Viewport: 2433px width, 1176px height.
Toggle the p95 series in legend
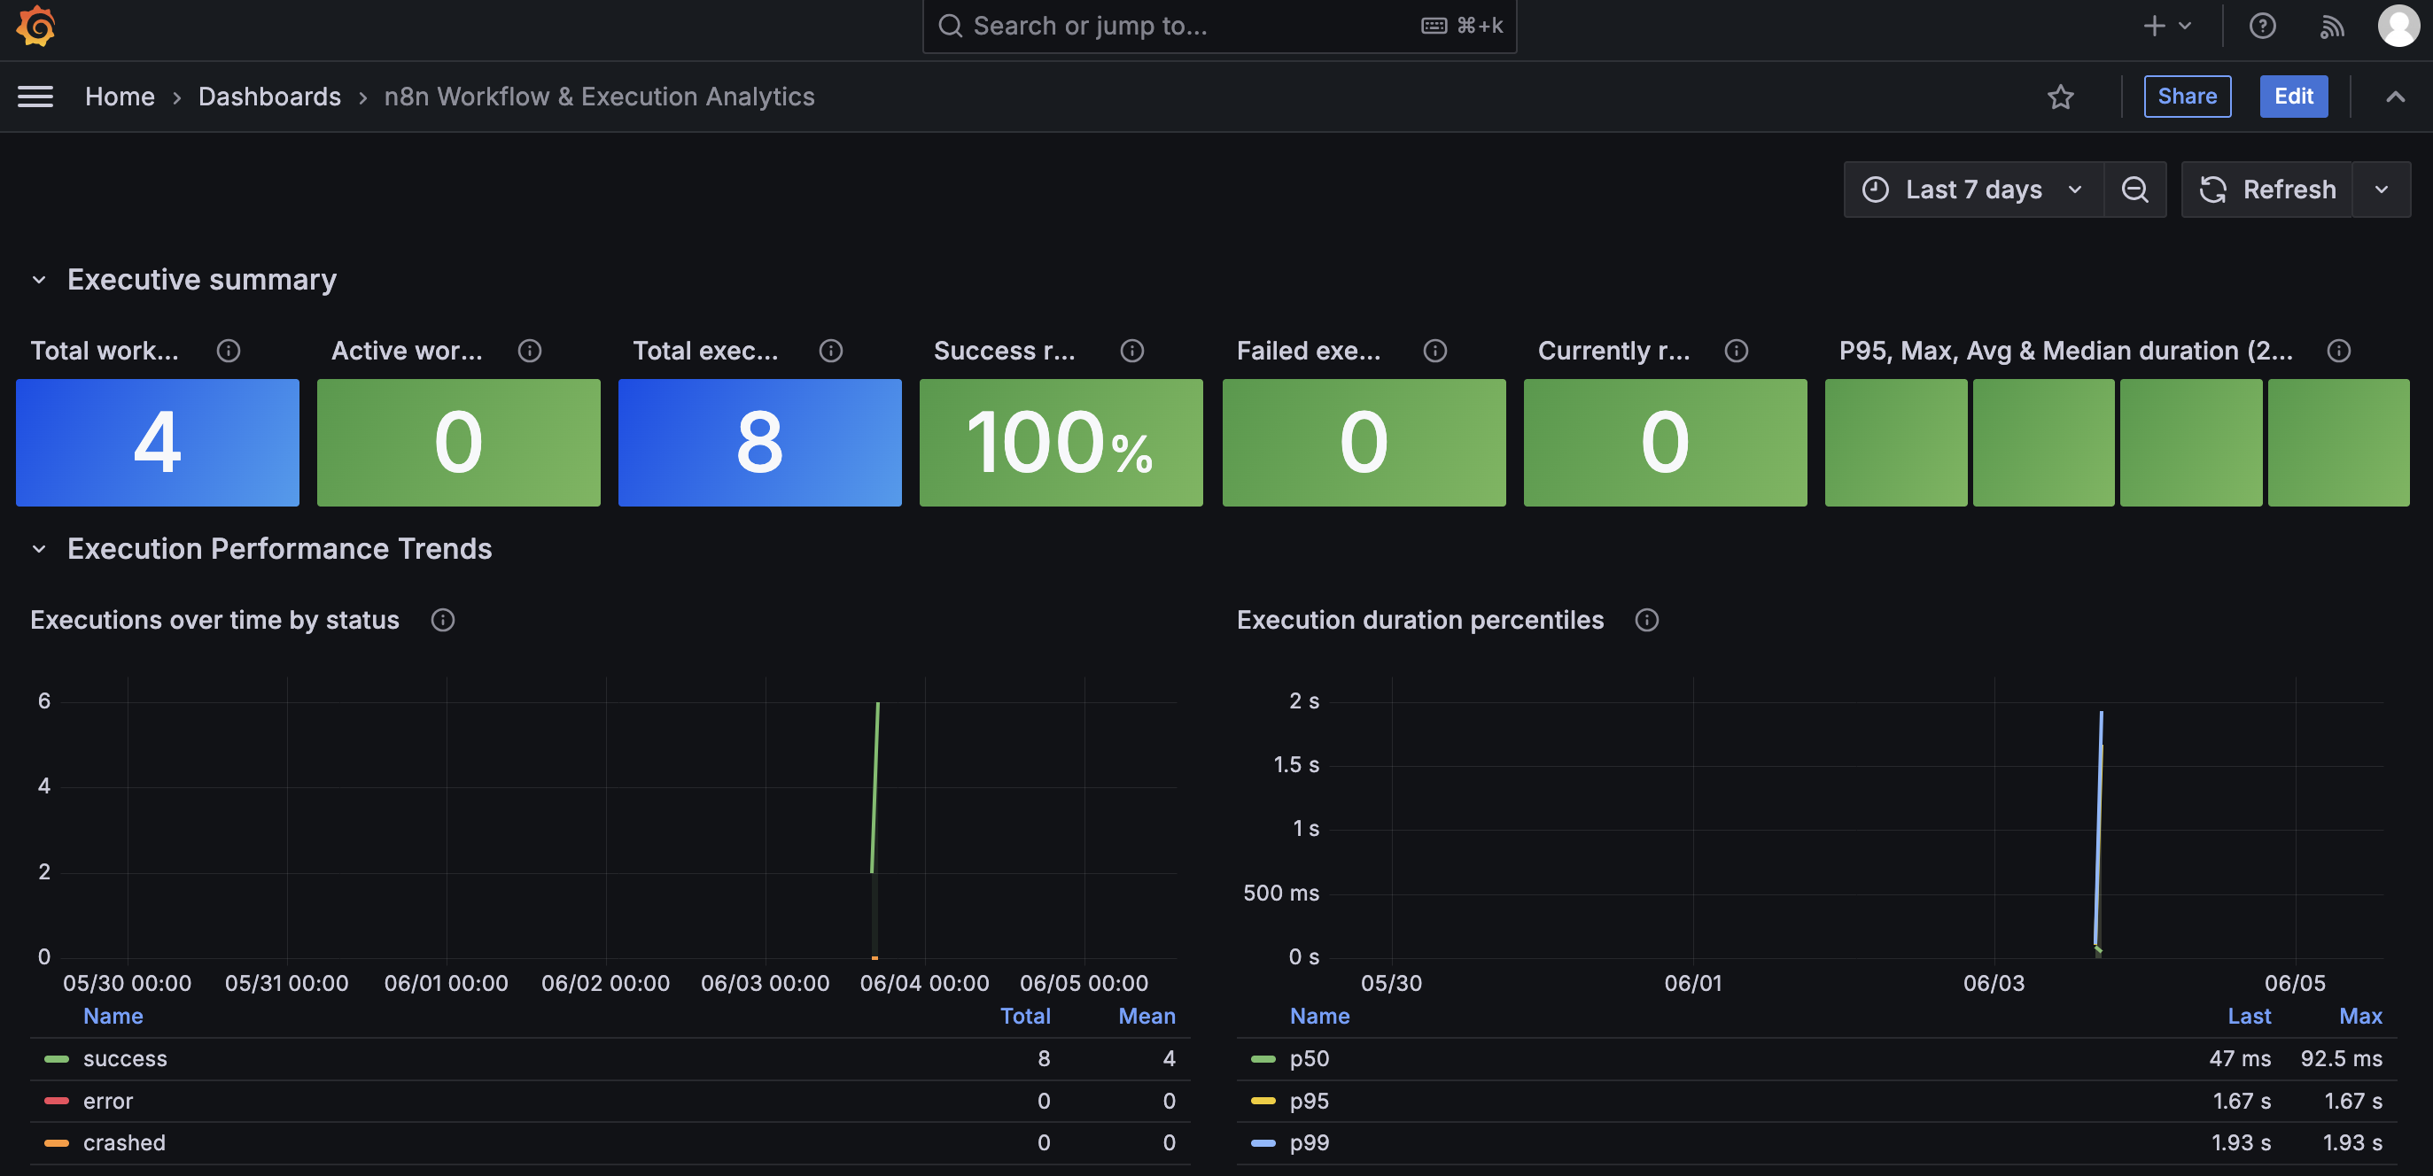click(1309, 1102)
